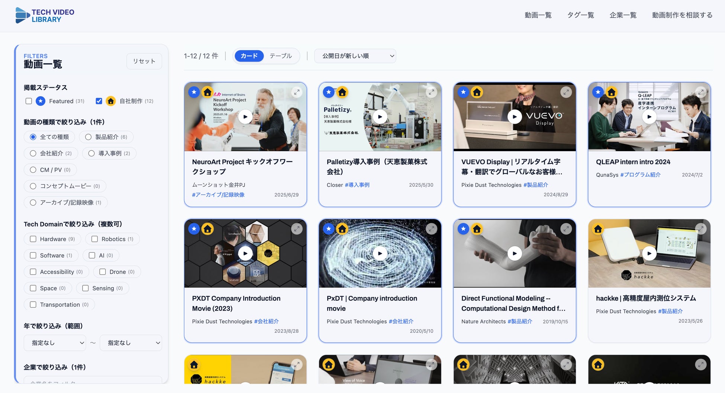Viewport: 725px width, 393px height.
Task: Expand the QLEAP intern intro card
Action: tap(700, 92)
